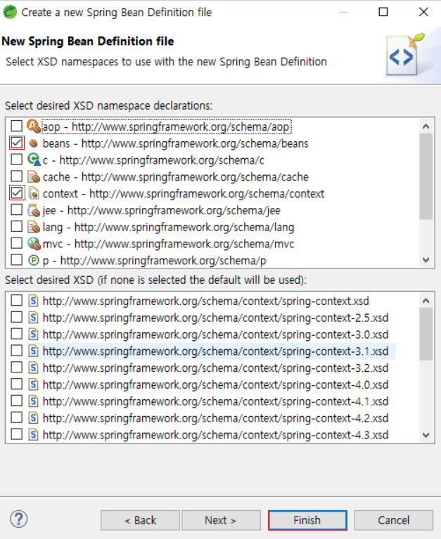Viewport: 441px width, 539px height.
Task: Click the jee namespace icon
Action: click(x=34, y=210)
